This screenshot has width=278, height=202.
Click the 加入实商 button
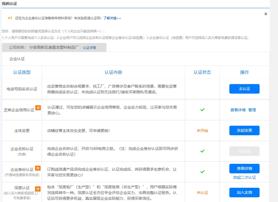[x=244, y=193]
